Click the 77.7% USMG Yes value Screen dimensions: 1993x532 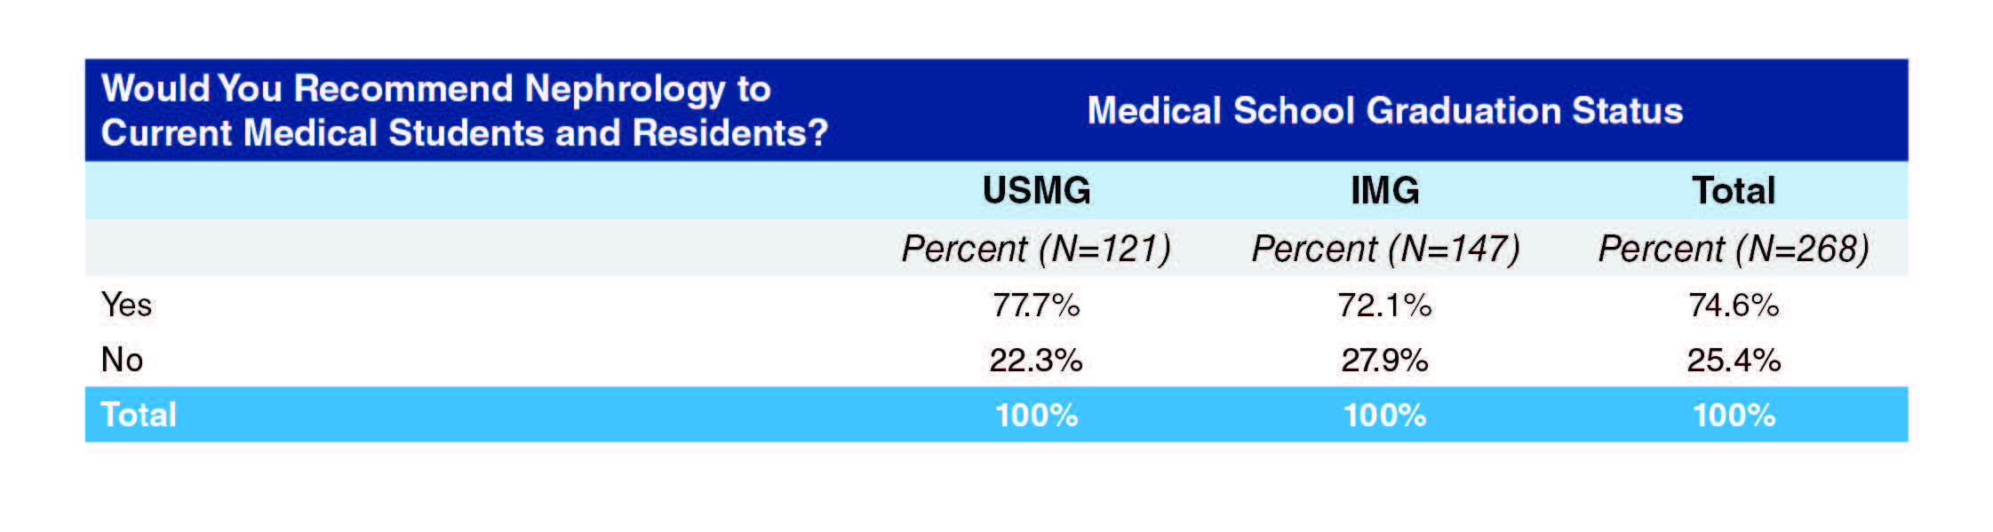[1036, 306]
